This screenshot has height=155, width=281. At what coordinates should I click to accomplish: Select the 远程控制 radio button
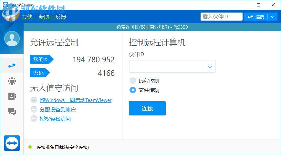pos(133,81)
